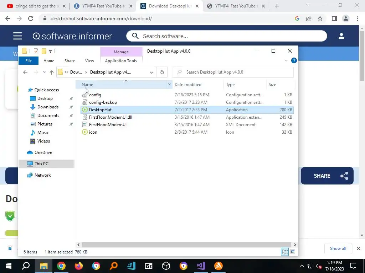Screen dimensions: 365x273
Task: Open a new Chrome tab
Action: point(277,6)
